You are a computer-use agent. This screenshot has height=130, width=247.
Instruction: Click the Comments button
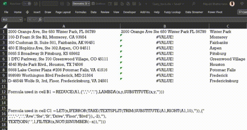pyautogui.click(x=242, y=12)
